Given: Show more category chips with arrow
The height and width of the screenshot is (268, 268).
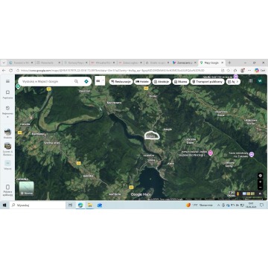Looking at the screenshot, I should pos(237,82).
